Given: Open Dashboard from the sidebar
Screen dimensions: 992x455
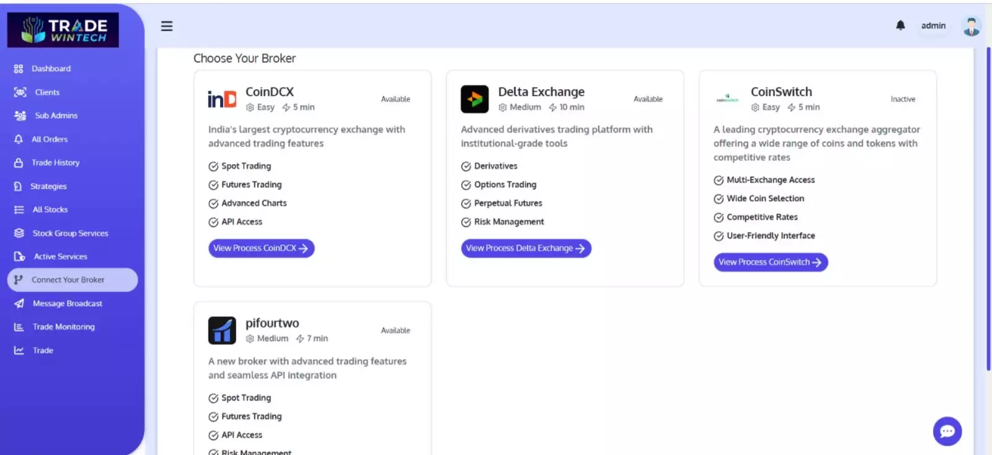Looking at the screenshot, I should pyautogui.click(x=51, y=69).
